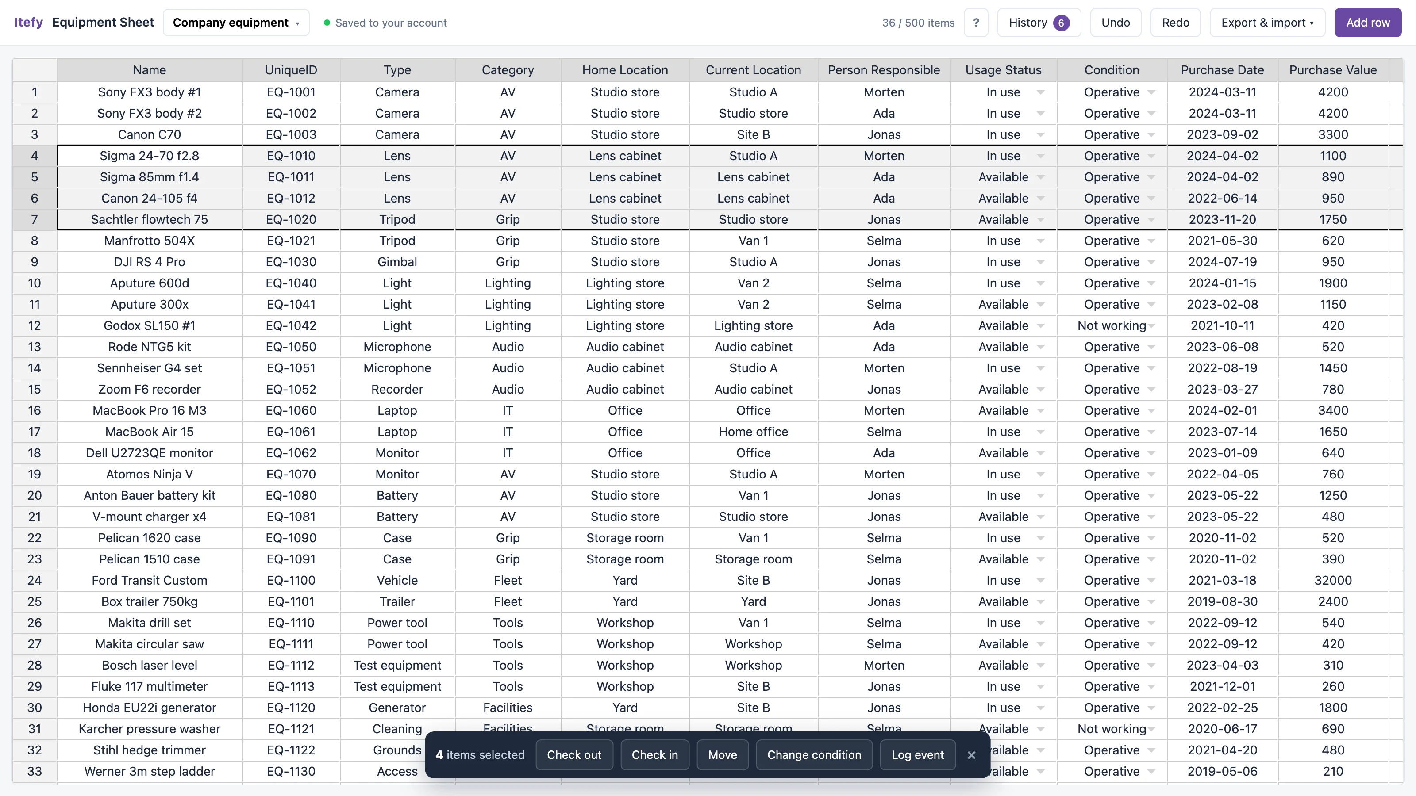
Task: Select the UniqueID column header
Action: point(291,70)
